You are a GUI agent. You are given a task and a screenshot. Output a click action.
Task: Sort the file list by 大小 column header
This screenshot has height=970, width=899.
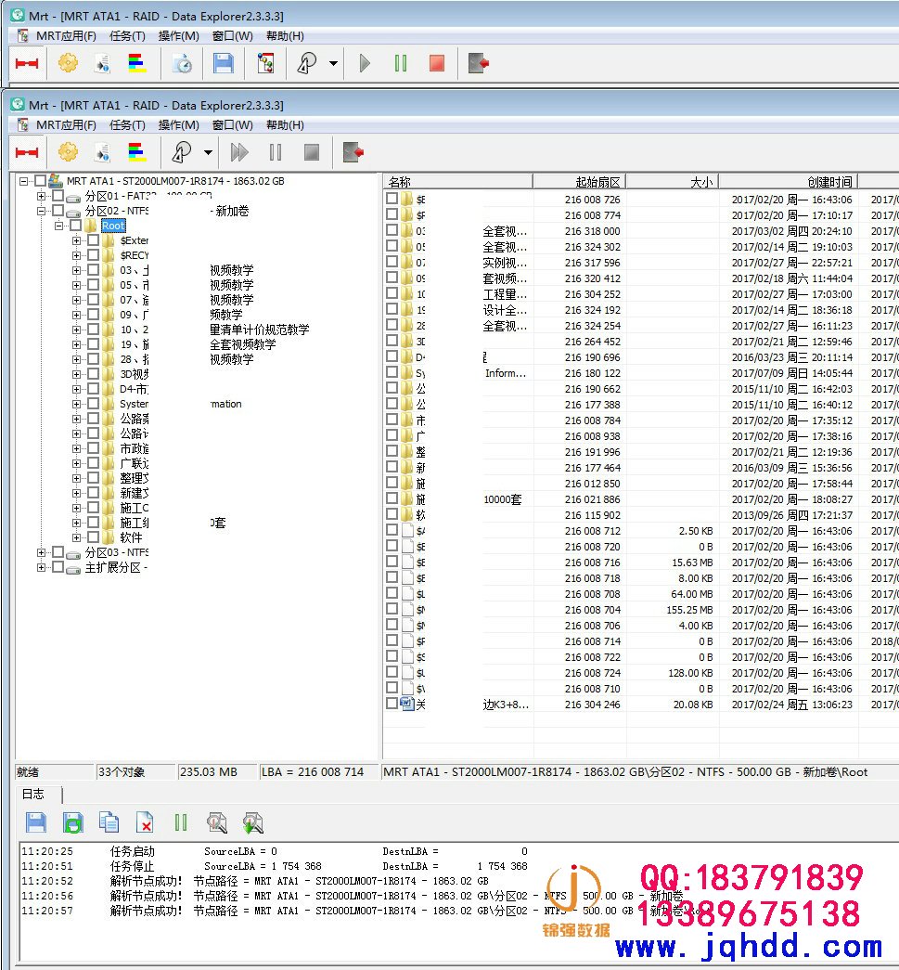[672, 182]
